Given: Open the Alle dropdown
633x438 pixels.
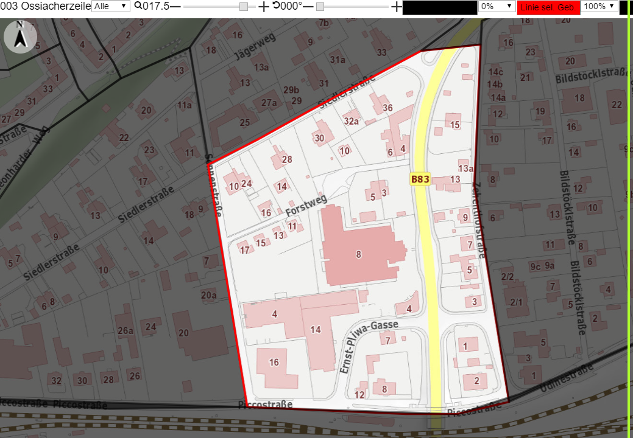Looking at the screenshot, I should click(111, 6).
